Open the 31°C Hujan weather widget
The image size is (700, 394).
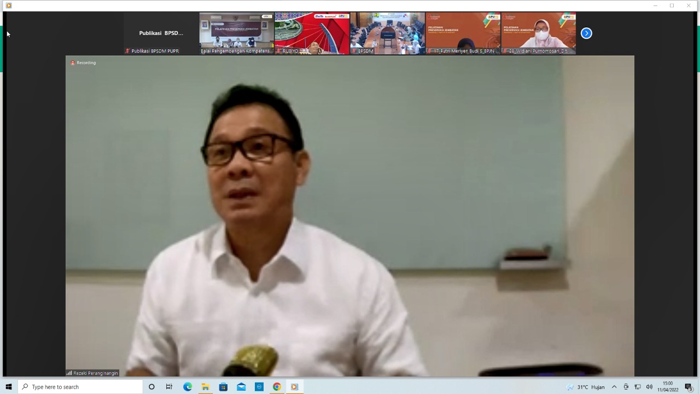[586, 387]
